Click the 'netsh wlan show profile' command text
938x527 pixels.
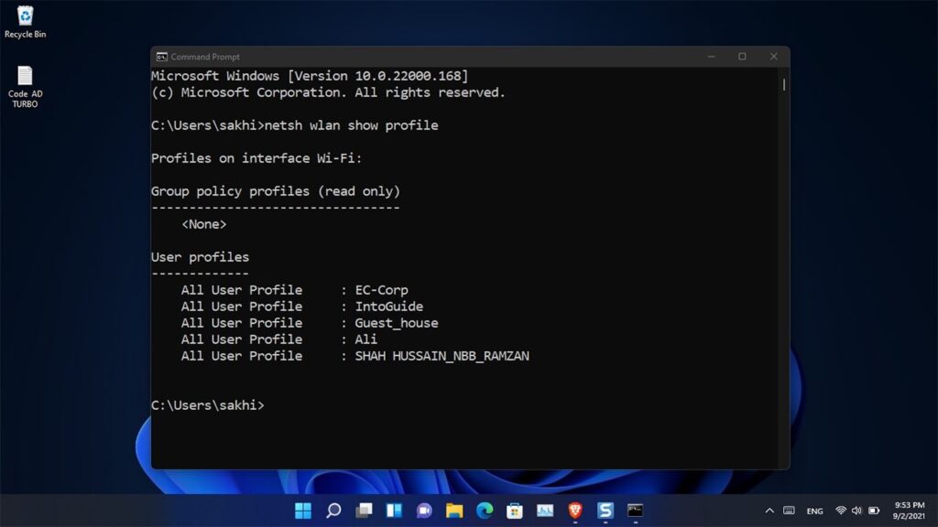(x=351, y=125)
